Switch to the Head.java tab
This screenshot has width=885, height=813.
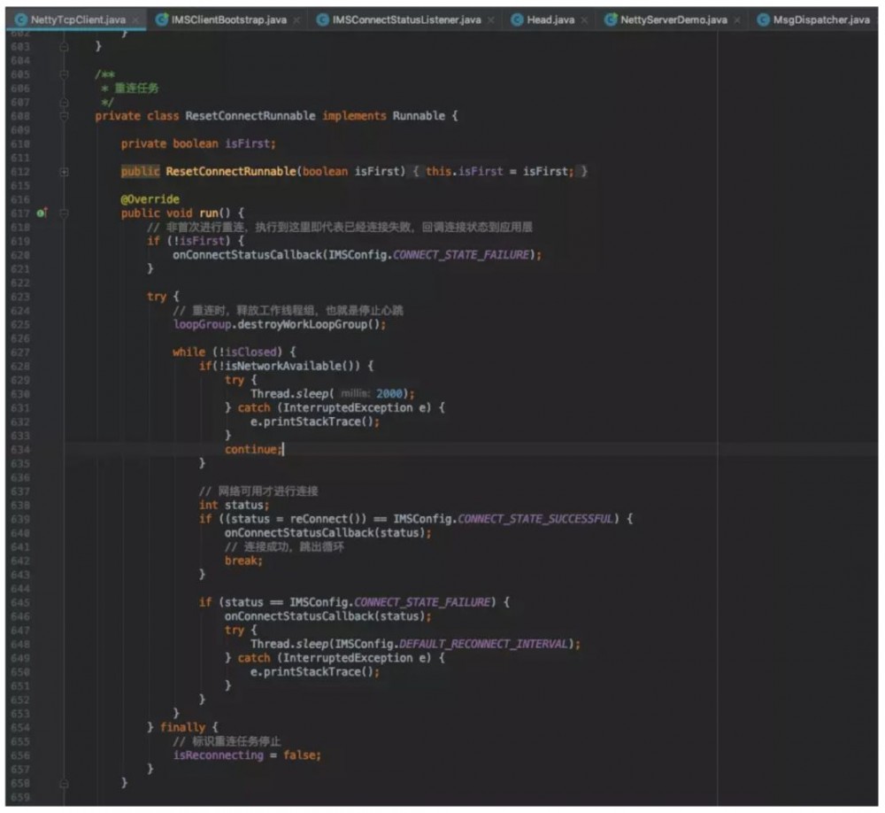pos(550,19)
